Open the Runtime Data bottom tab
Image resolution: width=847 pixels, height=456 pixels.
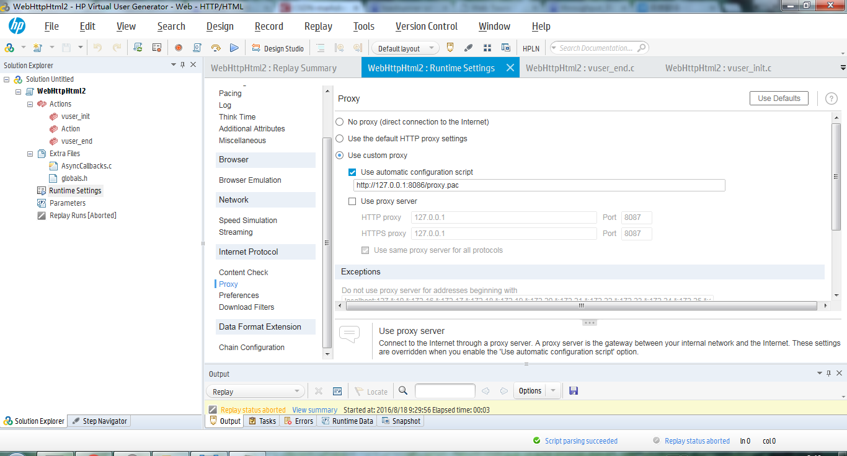coord(347,421)
